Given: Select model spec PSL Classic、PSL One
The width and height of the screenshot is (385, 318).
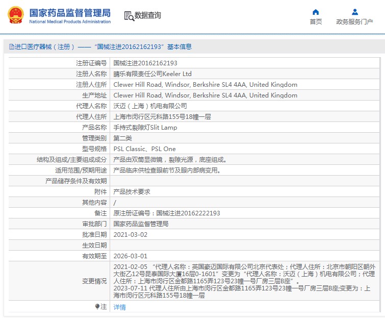Looking at the screenshot, I should [144, 149].
